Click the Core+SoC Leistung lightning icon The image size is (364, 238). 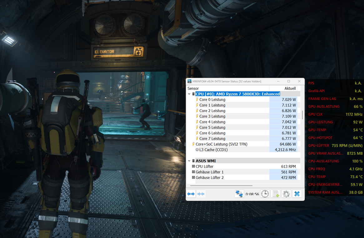tap(193, 144)
